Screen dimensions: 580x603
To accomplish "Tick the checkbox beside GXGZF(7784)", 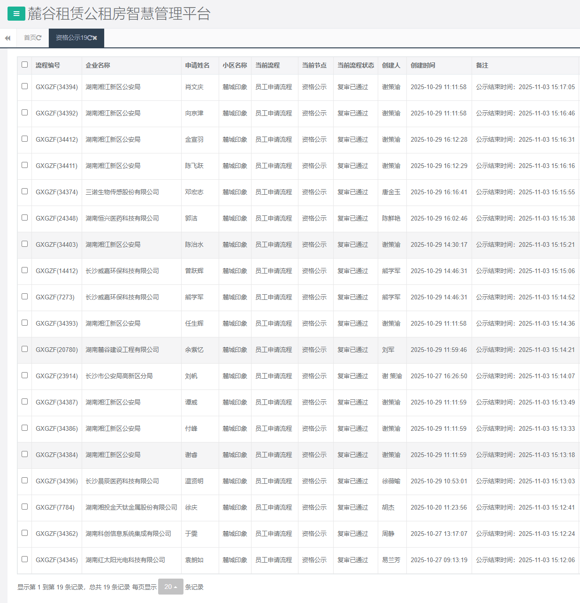I will (x=24, y=507).
